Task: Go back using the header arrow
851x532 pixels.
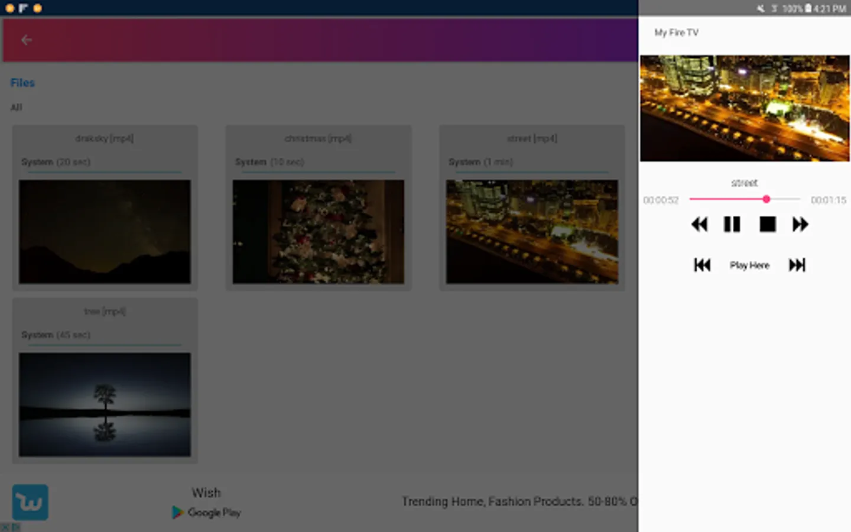Action: coord(26,40)
